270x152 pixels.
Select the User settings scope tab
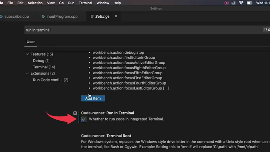pyautogui.click(x=31, y=42)
